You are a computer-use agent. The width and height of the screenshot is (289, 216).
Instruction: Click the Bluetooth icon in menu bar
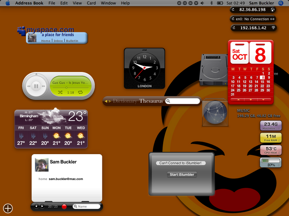(x=211, y=3)
